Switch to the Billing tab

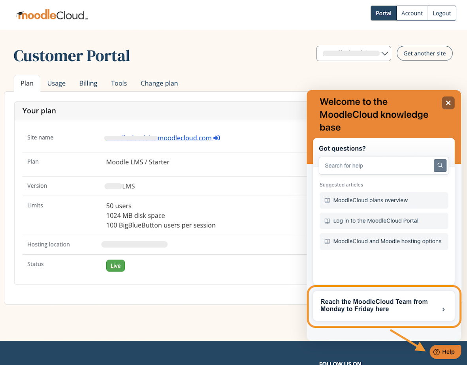(88, 83)
